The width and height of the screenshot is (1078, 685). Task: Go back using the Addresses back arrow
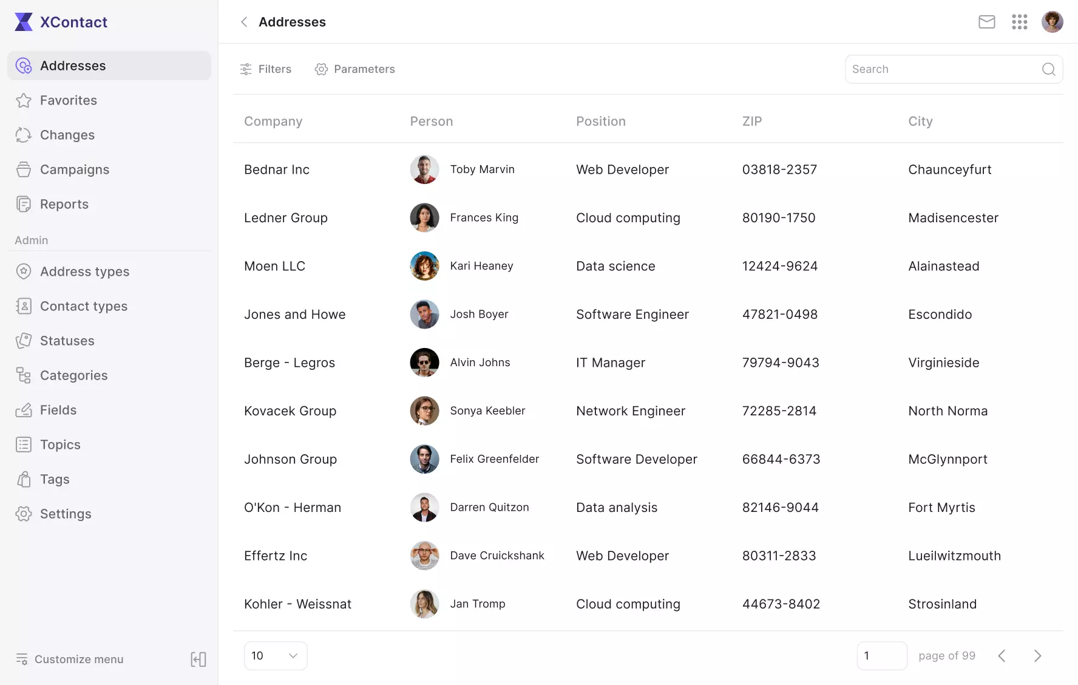(x=244, y=22)
